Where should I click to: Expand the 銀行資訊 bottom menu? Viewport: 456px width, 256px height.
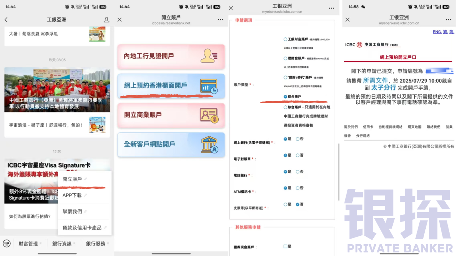point(64,244)
